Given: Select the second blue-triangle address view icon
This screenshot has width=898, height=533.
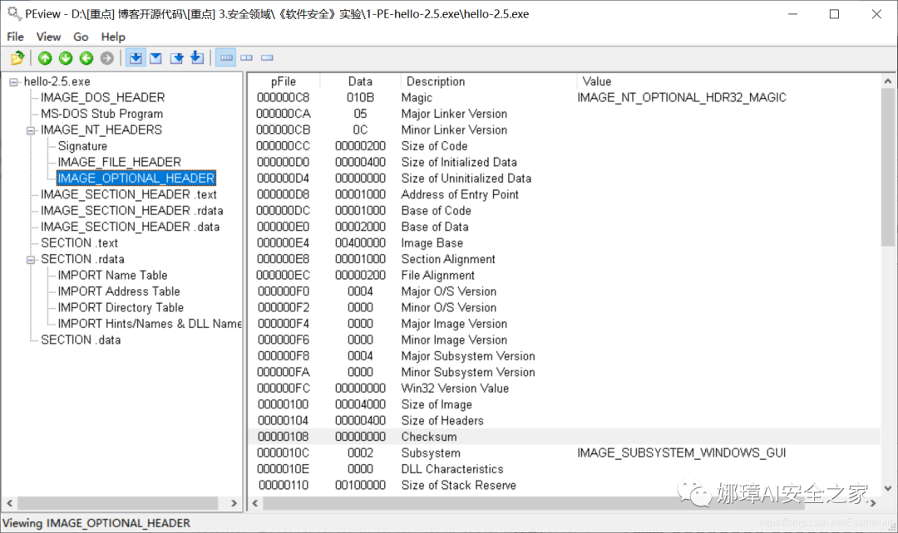Looking at the screenshot, I should pyautogui.click(x=155, y=58).
